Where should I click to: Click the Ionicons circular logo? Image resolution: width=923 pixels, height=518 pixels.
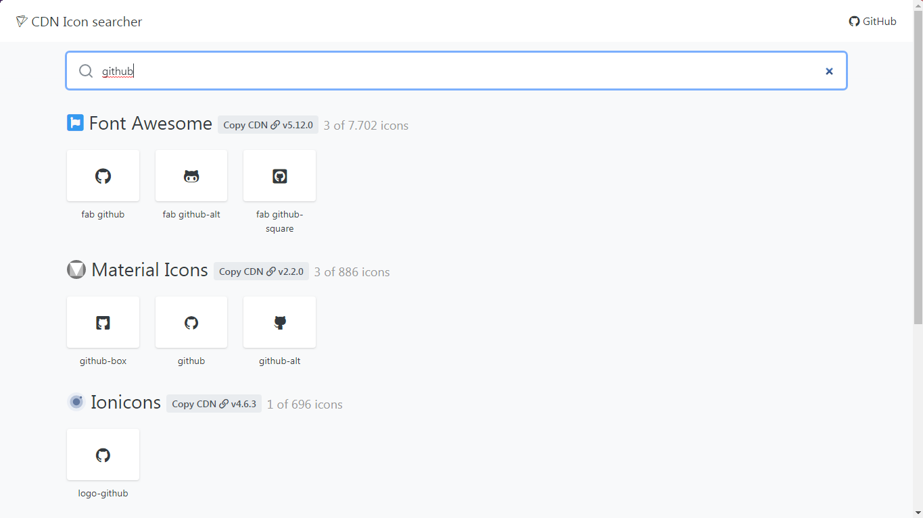[x=76, y=402]
